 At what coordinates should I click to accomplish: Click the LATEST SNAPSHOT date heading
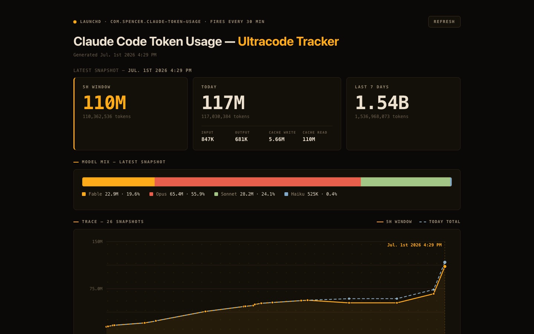tap(133, 71)
